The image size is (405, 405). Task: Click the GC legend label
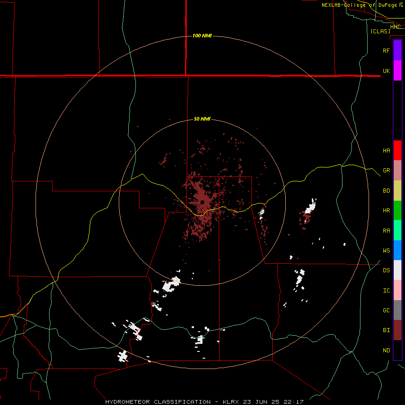click(x=386, y=310)
